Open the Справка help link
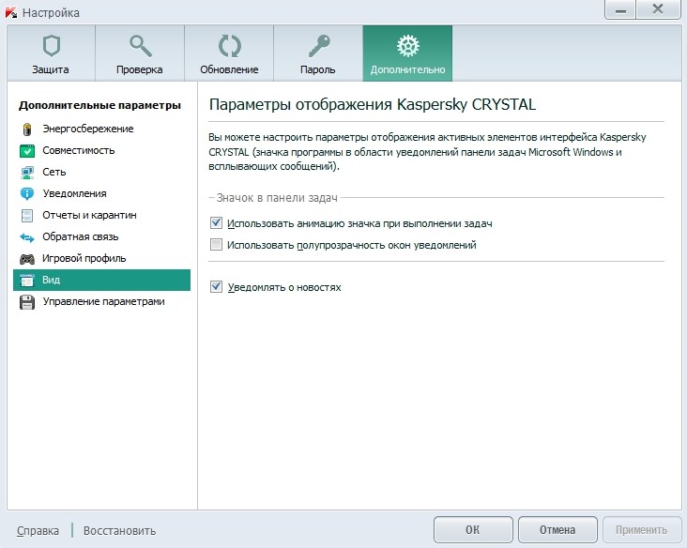687x548 pixels. pyautogui.click(x=38, y=530)
